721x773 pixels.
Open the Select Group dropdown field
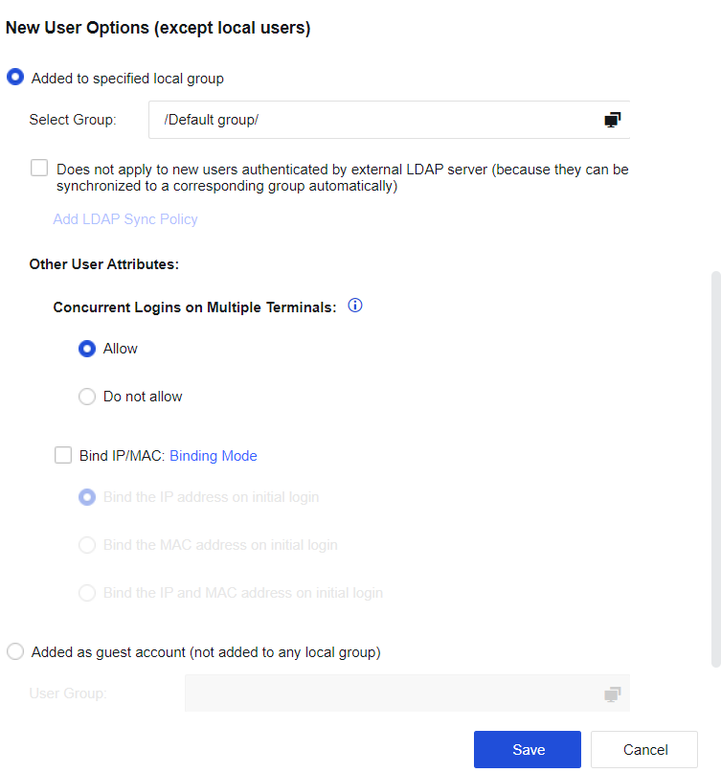pyautogui.click(x=373, y=120)
